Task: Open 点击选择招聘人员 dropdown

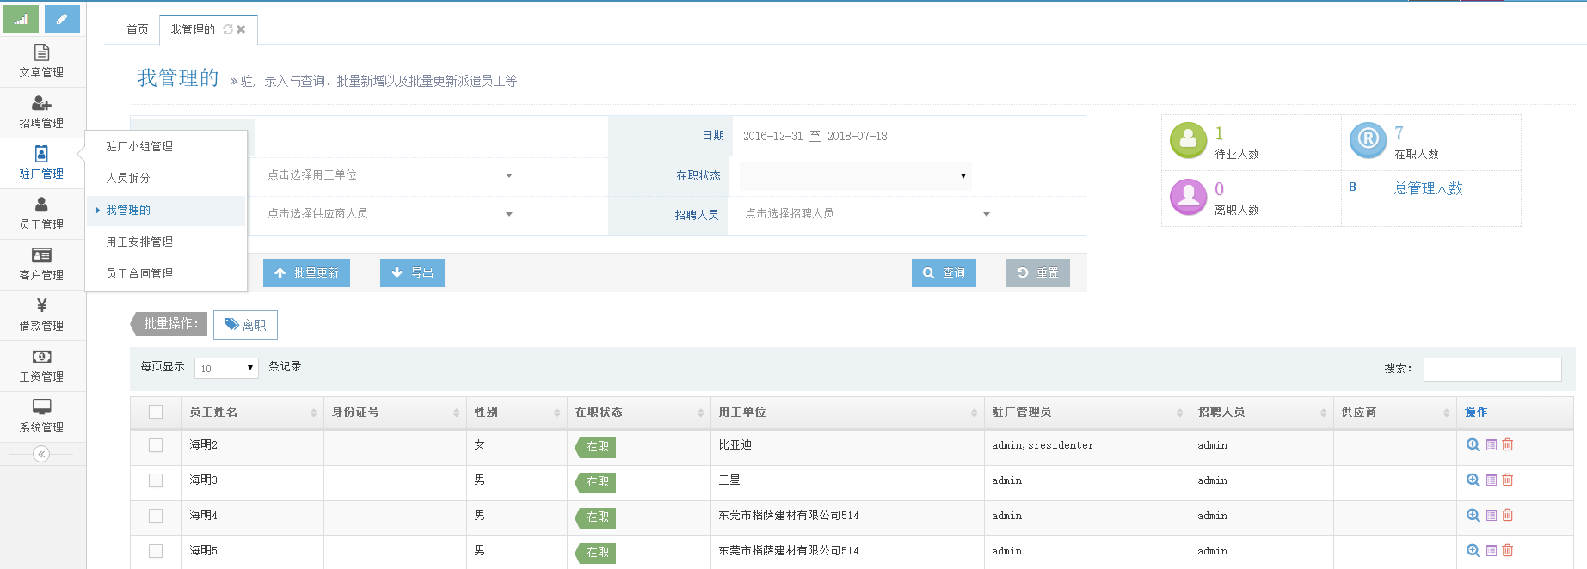Action: pyautogui.click(x=867, y=213)
